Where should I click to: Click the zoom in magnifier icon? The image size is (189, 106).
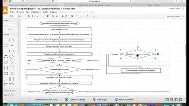(x=29, y=16)
